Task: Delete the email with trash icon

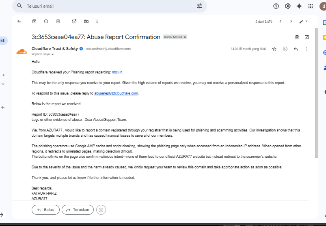Action: [x=58, y=22]
